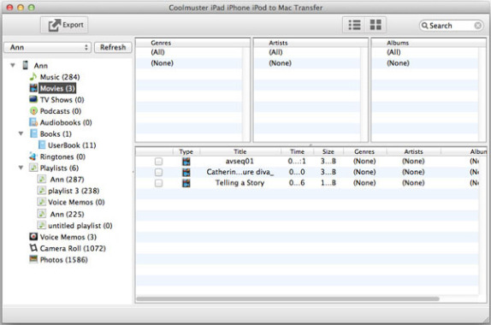Click the UserBook folder icon
The image size is (491, 325).
pyautogui.click(x=42, y=145)
